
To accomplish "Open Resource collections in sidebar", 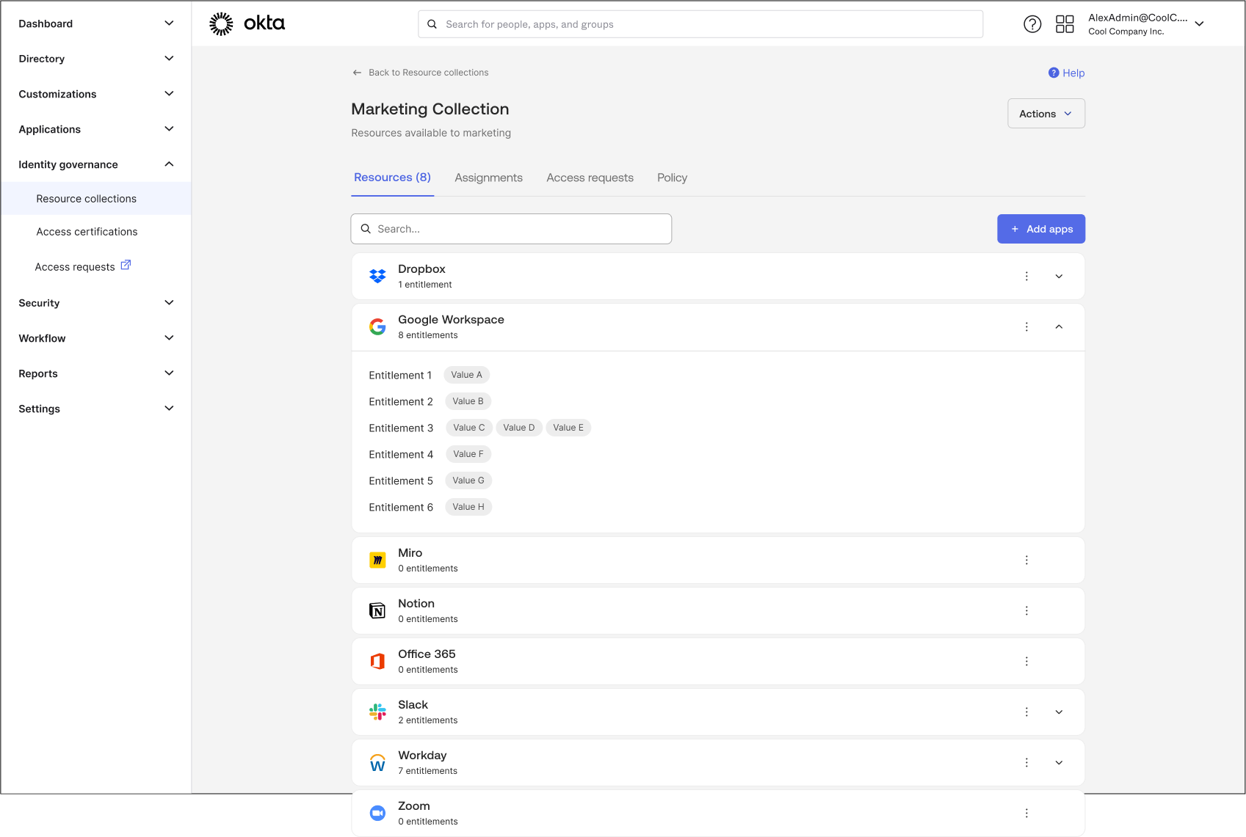I will pos(96,199).
